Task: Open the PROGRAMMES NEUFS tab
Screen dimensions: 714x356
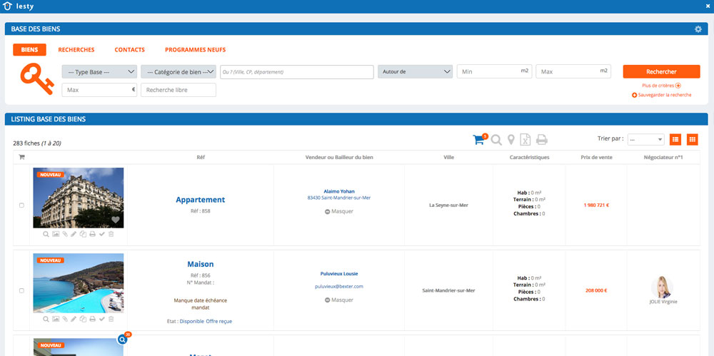Action: tap(195, 50)
